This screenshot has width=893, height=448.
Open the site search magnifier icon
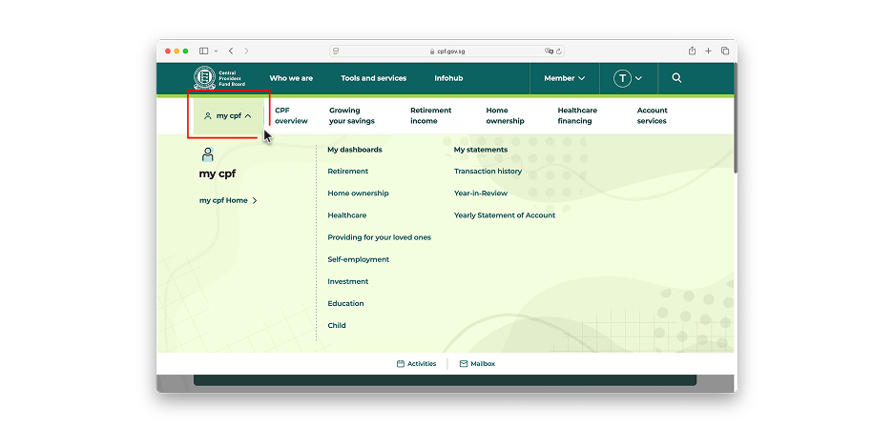tap(676, 78)
